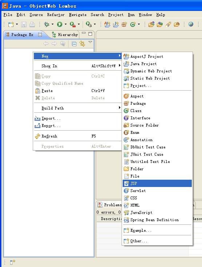Click the New Java Package toolbar icon
Viewport: 202px width, 267px height.
coord(124,24)
